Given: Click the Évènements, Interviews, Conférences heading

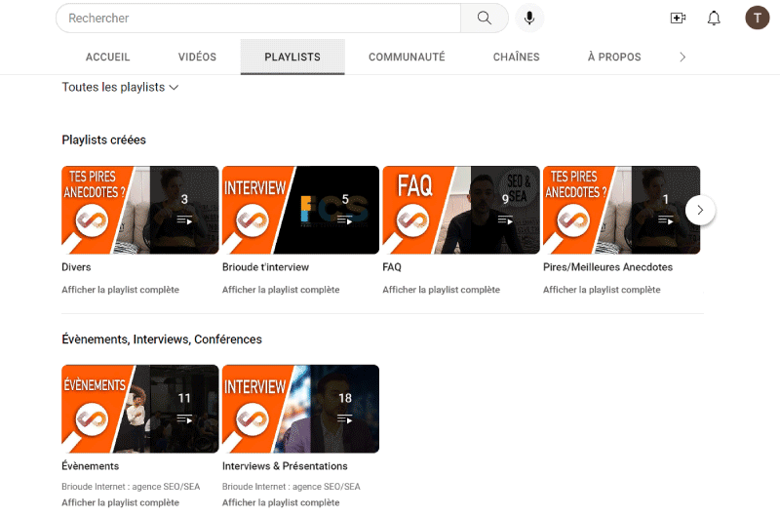Looking at the screenshot, I should 162,339.
